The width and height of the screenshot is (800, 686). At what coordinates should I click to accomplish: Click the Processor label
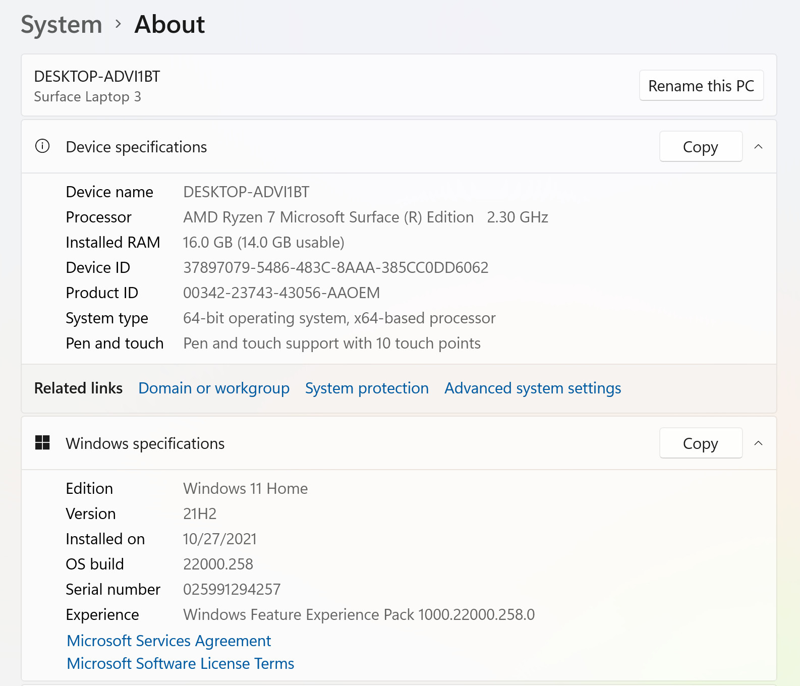tap(99, 217)
